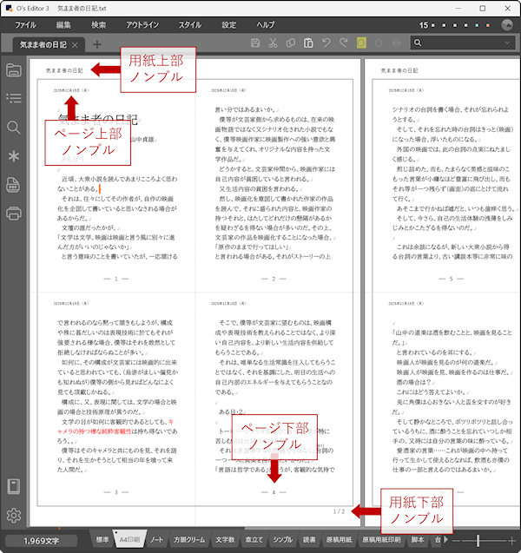The height and width of the screenshot is (553, 521).
Task: Switch to '原稿用紙' style tab
Action: tap(333, 541)
